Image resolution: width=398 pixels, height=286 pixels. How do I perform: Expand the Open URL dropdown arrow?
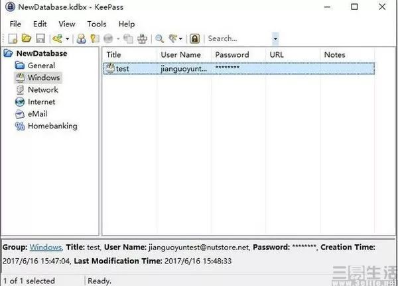coord(118,39)
